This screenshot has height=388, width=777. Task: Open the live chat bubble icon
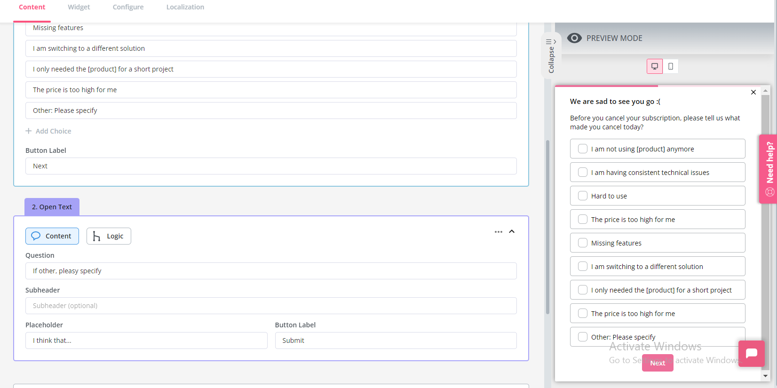pos(751,353)
